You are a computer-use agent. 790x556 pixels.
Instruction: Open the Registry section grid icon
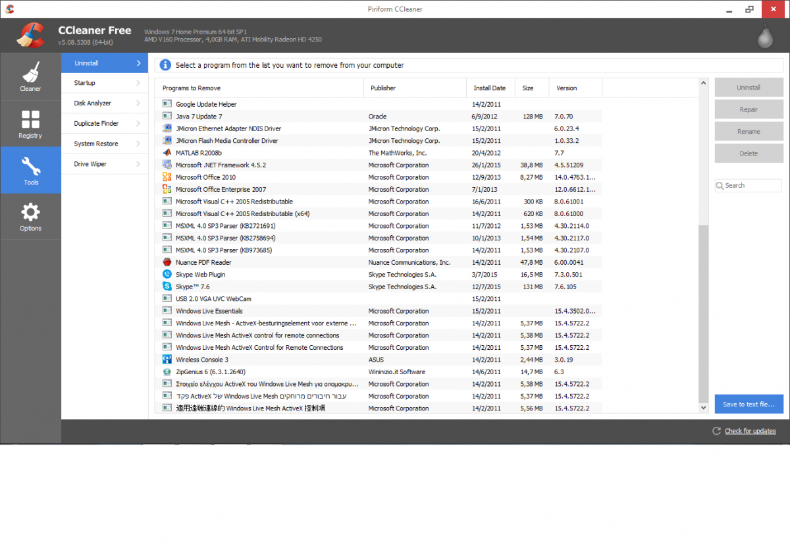(30, 119)
